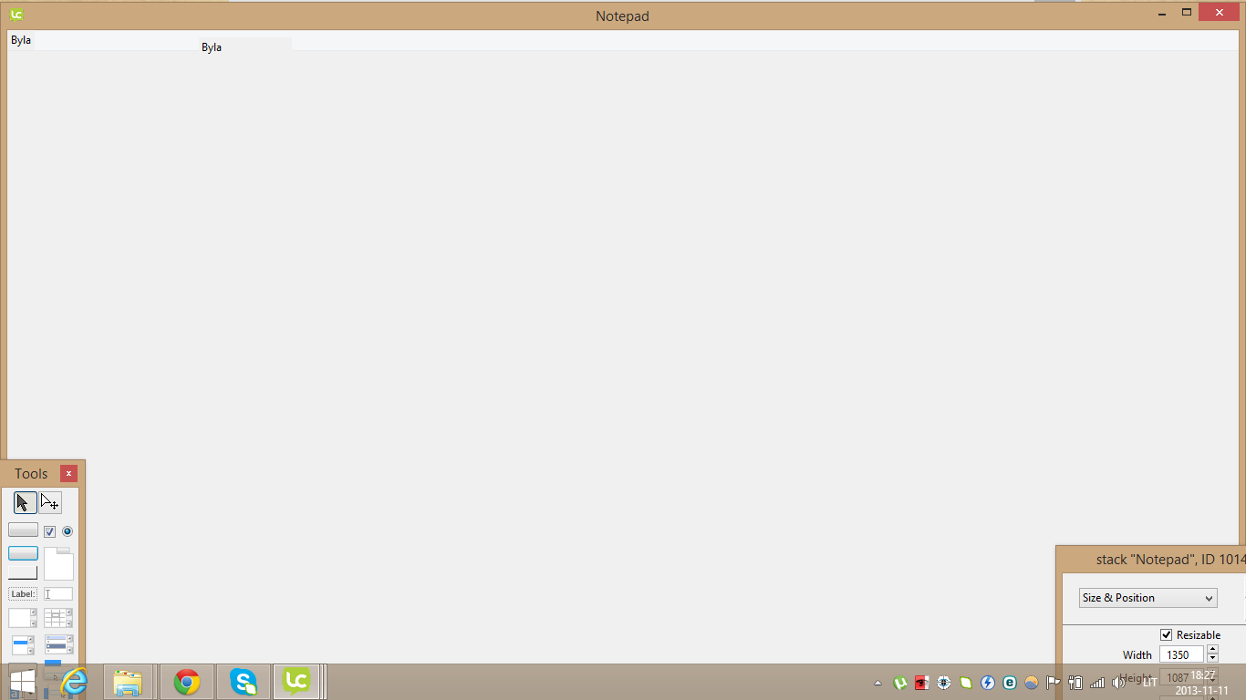This screenshot has height=700, width=1246.
Task: Open the network signal tray icon
Action: click(x=1097, y=683)
